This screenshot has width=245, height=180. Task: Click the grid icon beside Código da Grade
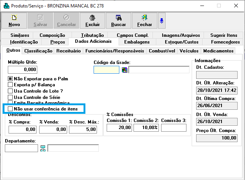125,70
